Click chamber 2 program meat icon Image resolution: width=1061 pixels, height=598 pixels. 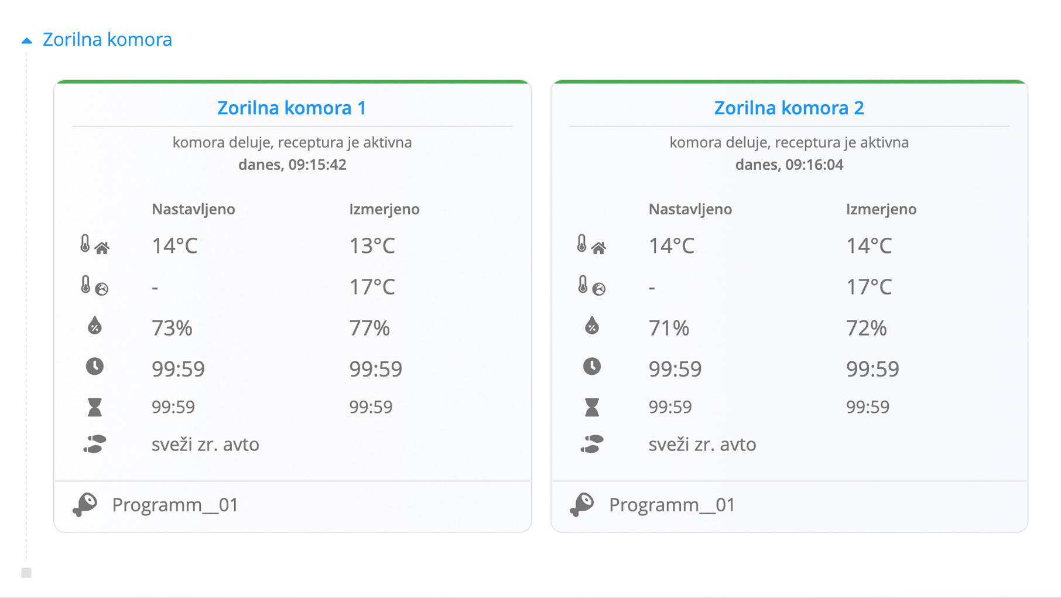pos(582,505)
